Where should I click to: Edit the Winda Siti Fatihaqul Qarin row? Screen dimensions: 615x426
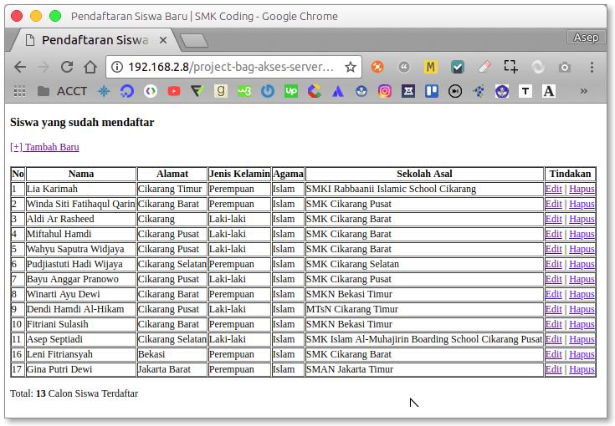coord(553,204)
